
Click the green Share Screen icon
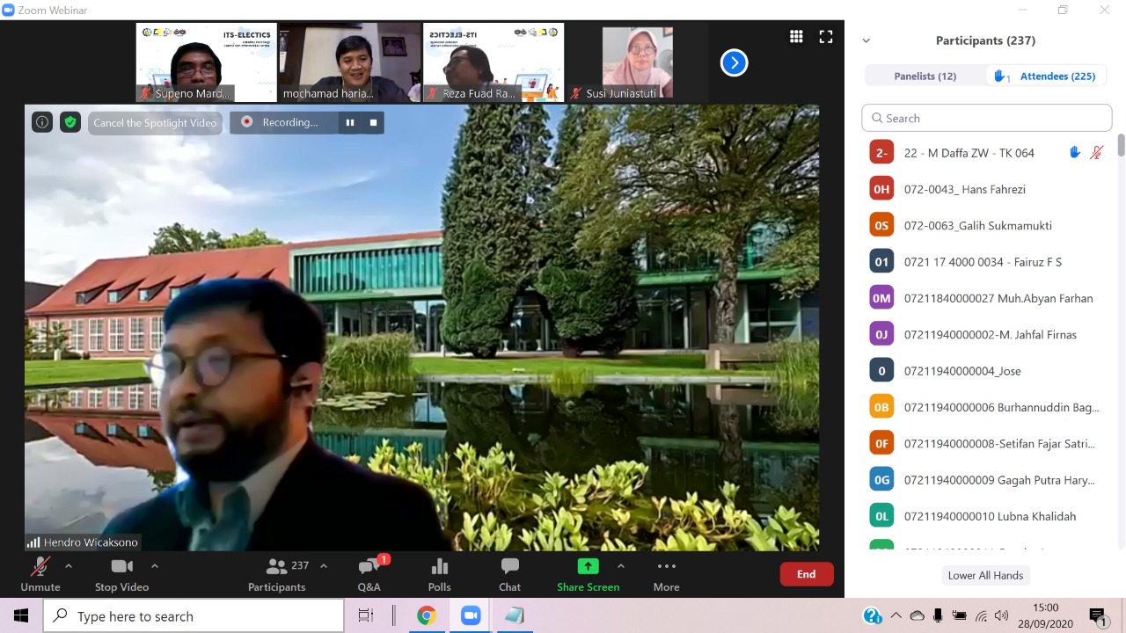(588, 567)
